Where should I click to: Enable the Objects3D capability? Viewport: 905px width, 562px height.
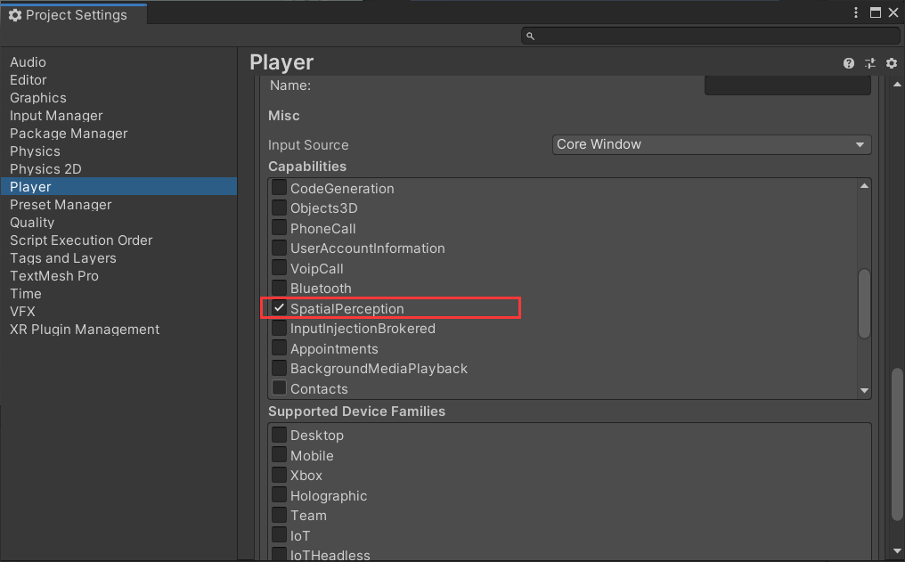coord(280,208)
